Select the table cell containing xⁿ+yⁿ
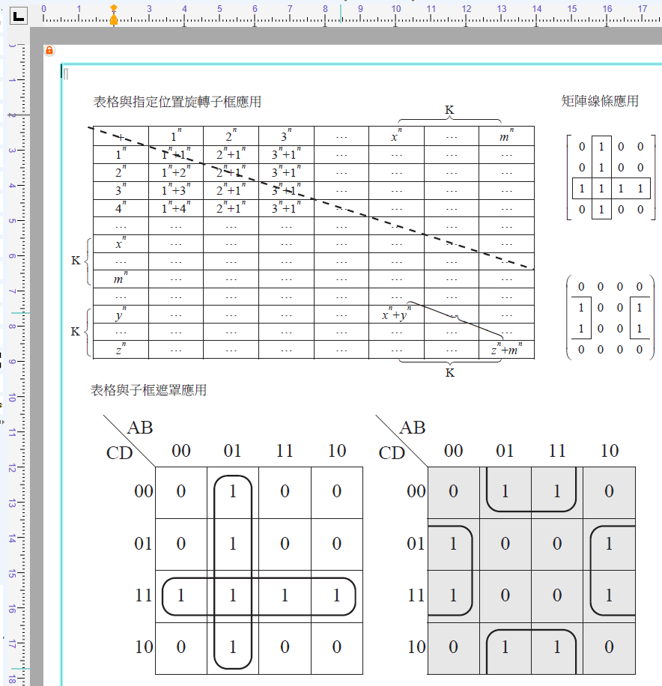 tap(396, 314)
